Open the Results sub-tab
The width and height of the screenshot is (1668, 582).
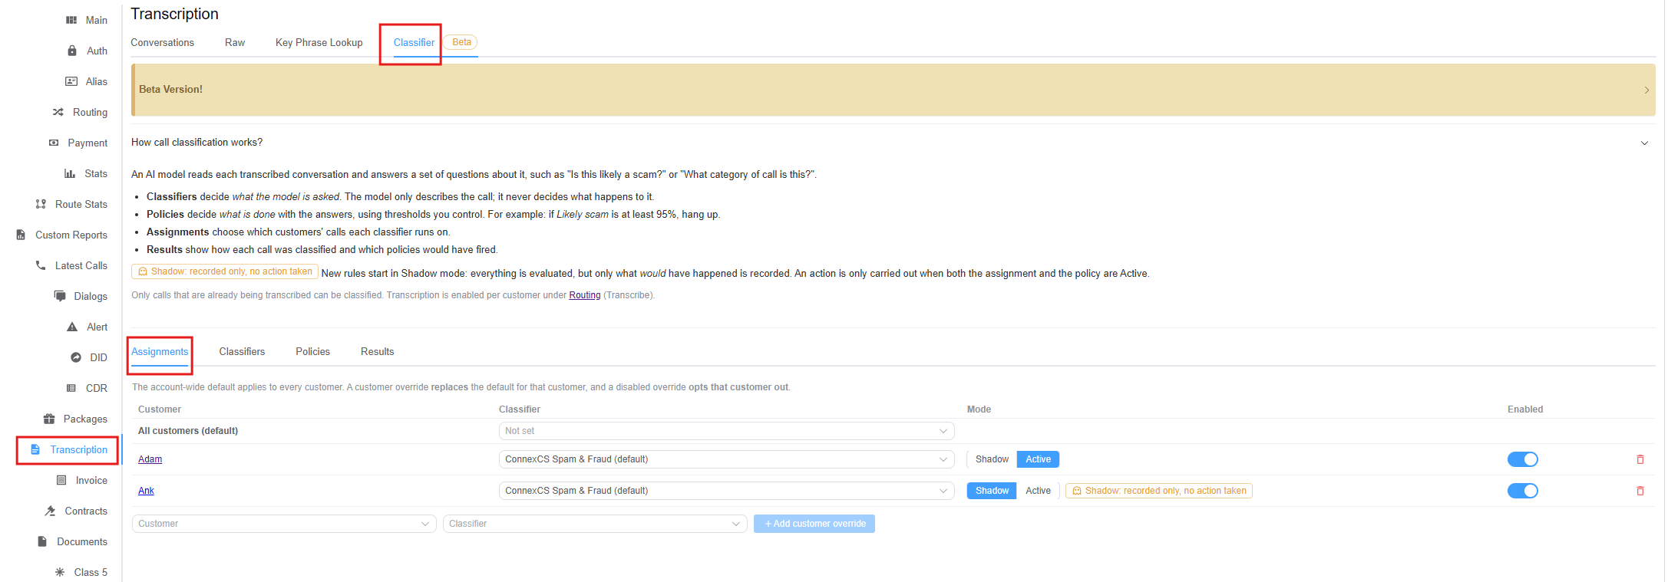click(377, 351)
